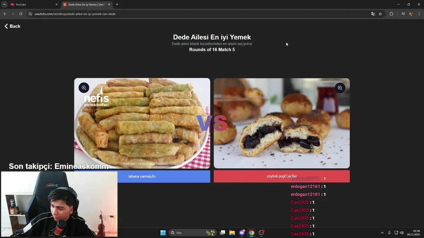Show hidden system tray icons
Image resolution: width=424 pixels, height=238 pixels.
pos(382,233)
